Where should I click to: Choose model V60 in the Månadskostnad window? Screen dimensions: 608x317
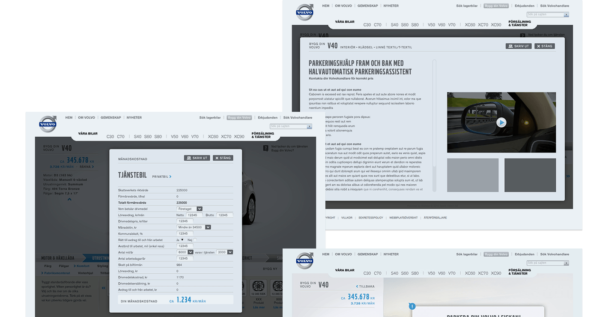(x=185, y=137)
